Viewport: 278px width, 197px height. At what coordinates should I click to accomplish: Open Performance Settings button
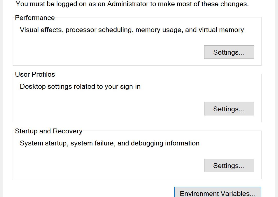click(229, 52)
